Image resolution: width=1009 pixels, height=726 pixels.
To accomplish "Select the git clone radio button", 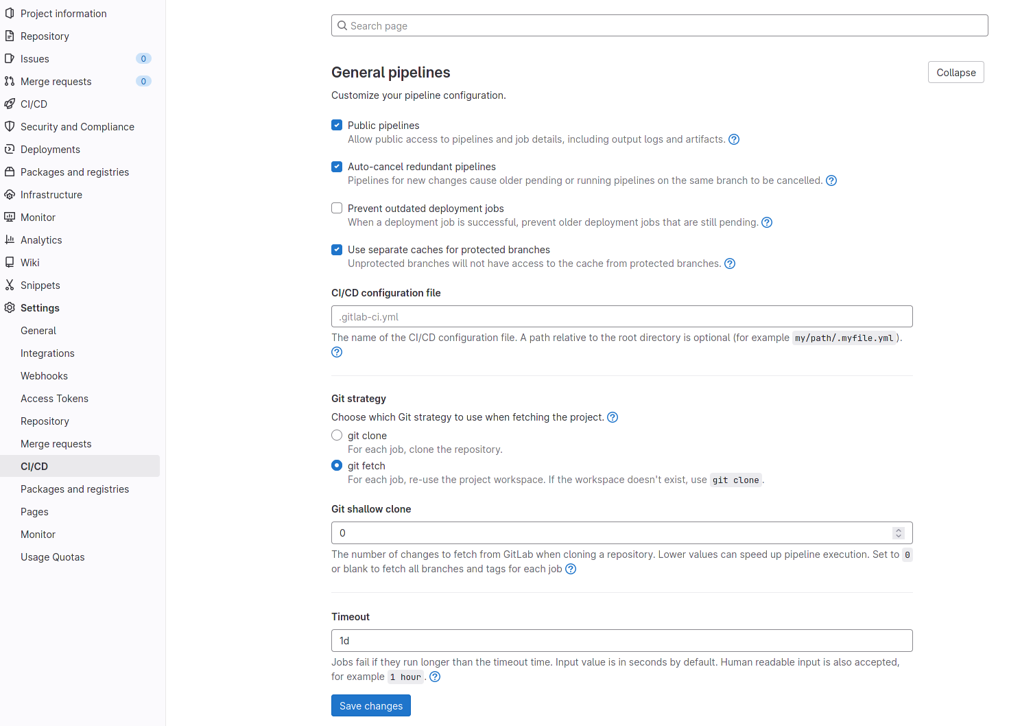I will pyautogui.click(x=337, y=435).
